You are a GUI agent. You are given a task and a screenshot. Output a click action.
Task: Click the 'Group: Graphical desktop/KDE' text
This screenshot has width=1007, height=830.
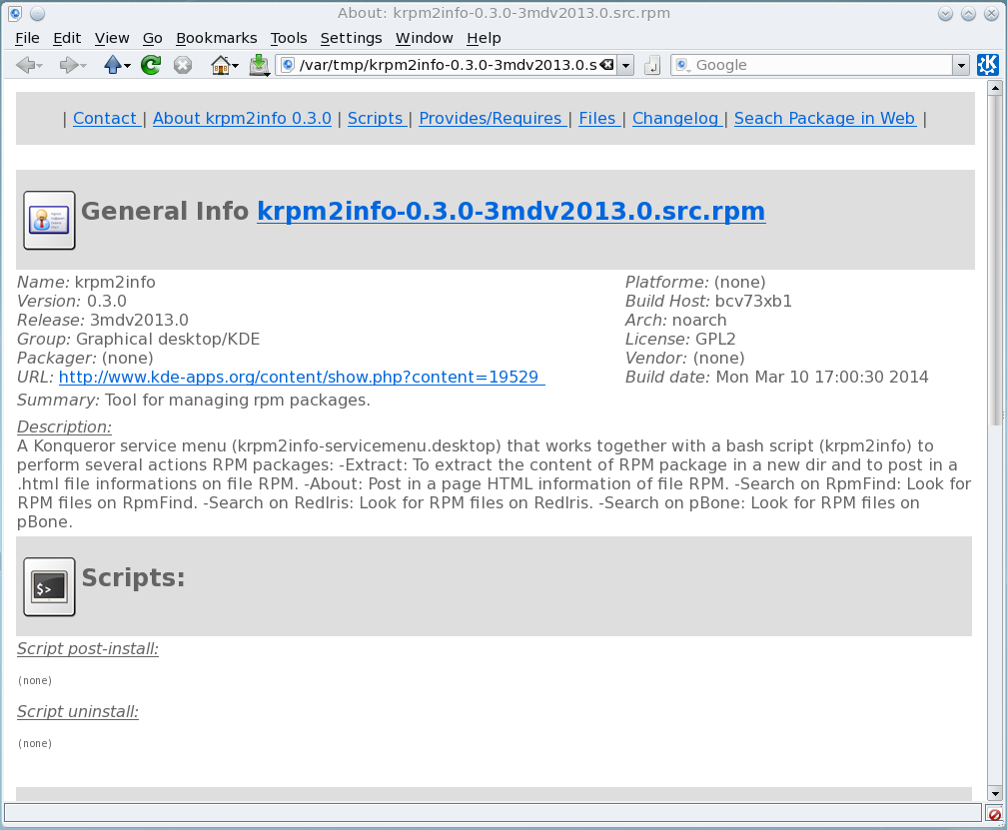pyautogui.click(x=138, y=339)
